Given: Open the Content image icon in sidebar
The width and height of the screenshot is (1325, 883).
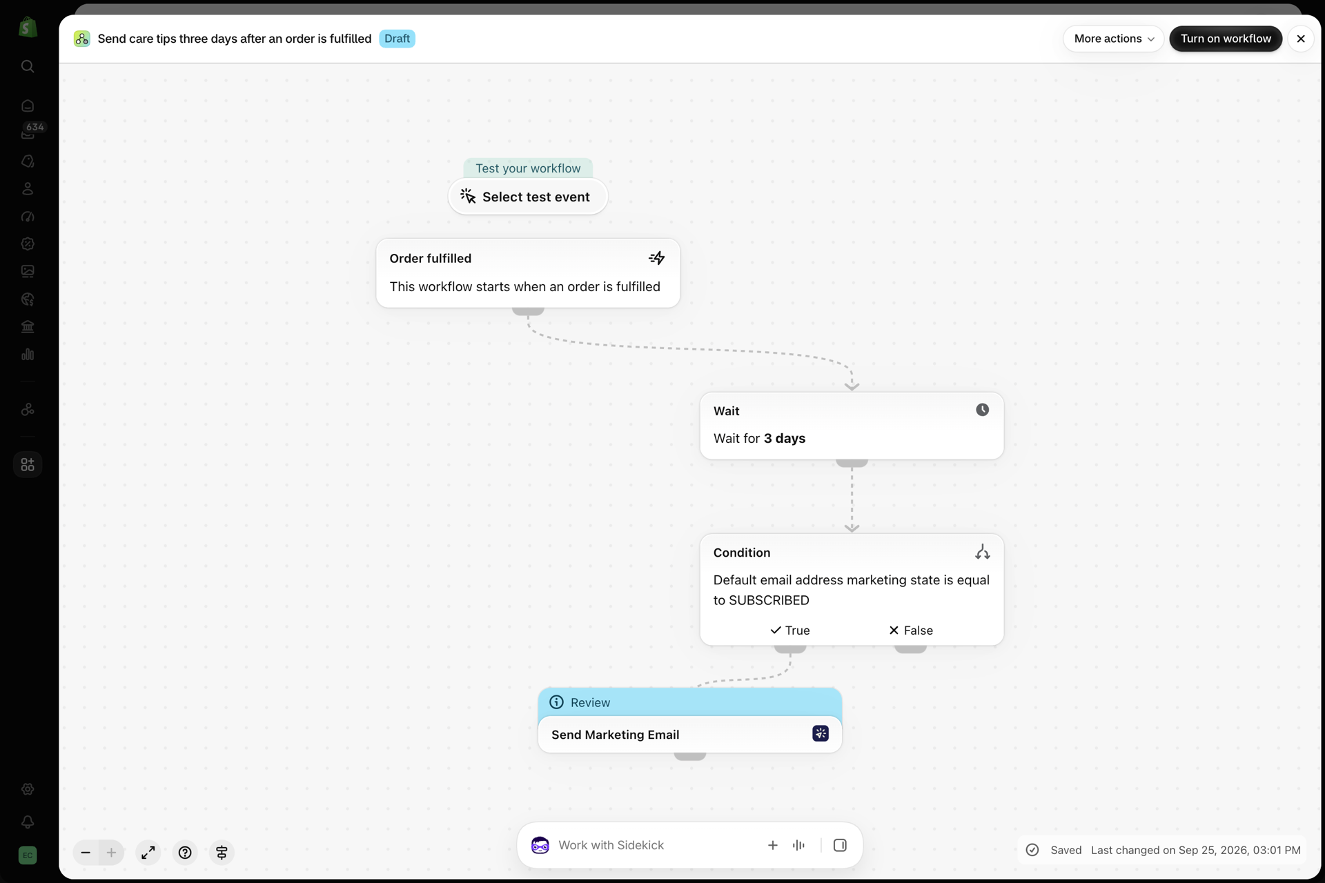Looking at the screenshot, I should point(28,271).
